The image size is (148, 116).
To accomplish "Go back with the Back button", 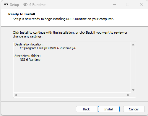I will point(87,109).
